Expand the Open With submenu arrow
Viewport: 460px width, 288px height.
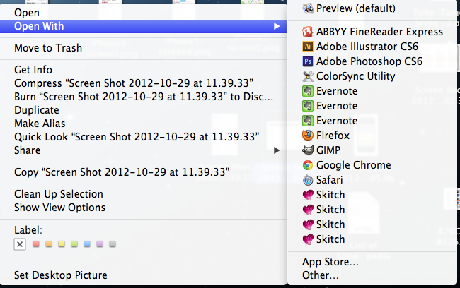pos(276,26)
